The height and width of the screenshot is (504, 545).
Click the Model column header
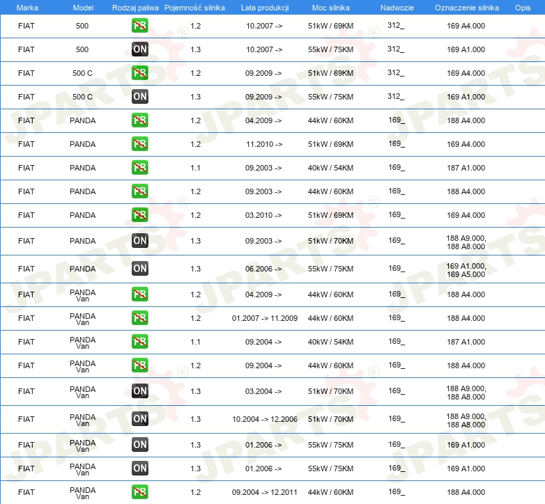tap(83, 8)
